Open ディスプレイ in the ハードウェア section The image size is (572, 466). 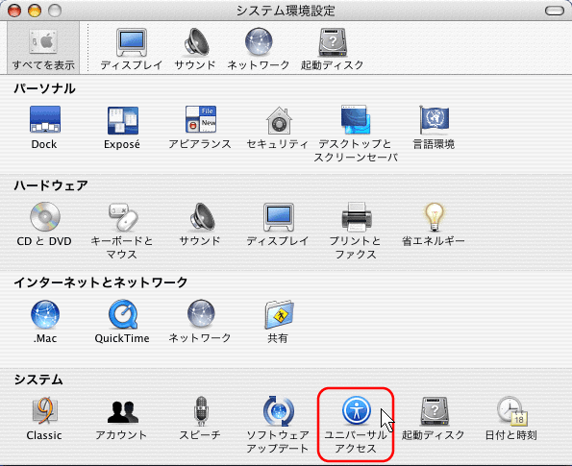279,217
